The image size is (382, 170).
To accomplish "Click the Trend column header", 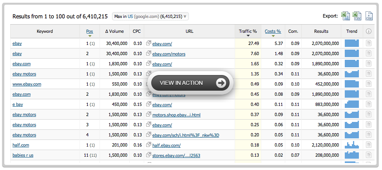I will [352, 31].
